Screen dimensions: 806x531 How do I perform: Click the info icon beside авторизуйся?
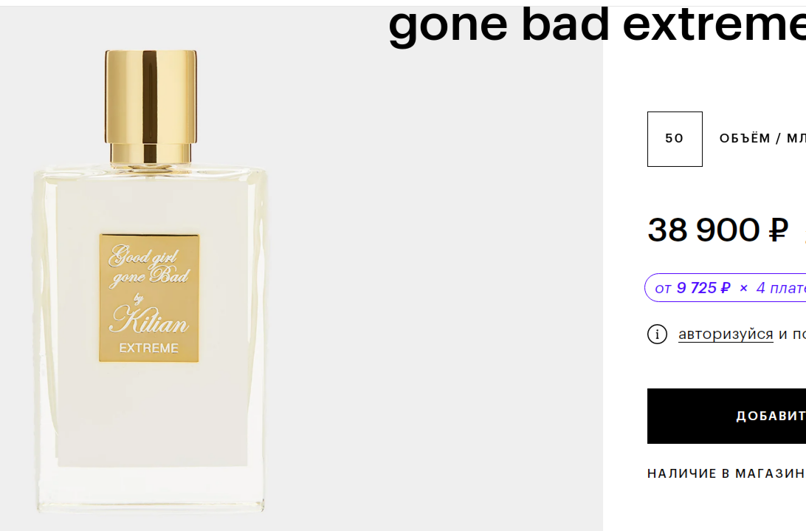[657, 335]
